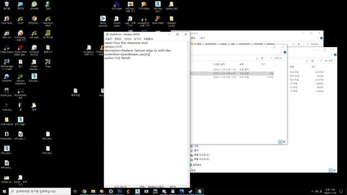Screen dimensions: 347x195
Task: Click the author=ToE PlaYeR line
Action: tap(117, 58)
